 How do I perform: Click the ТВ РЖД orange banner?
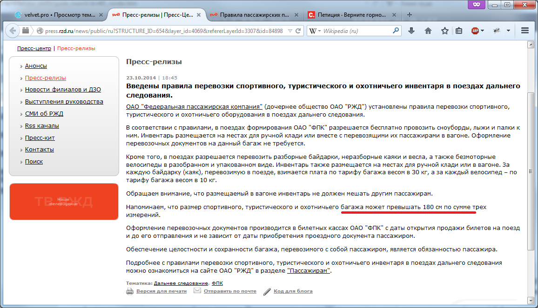pos(64,202)
